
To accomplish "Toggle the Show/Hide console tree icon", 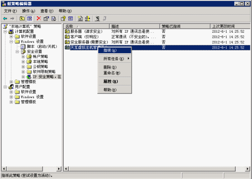I will [30, 19].
